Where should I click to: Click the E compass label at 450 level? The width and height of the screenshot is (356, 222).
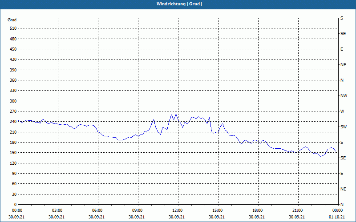[342, 49]
